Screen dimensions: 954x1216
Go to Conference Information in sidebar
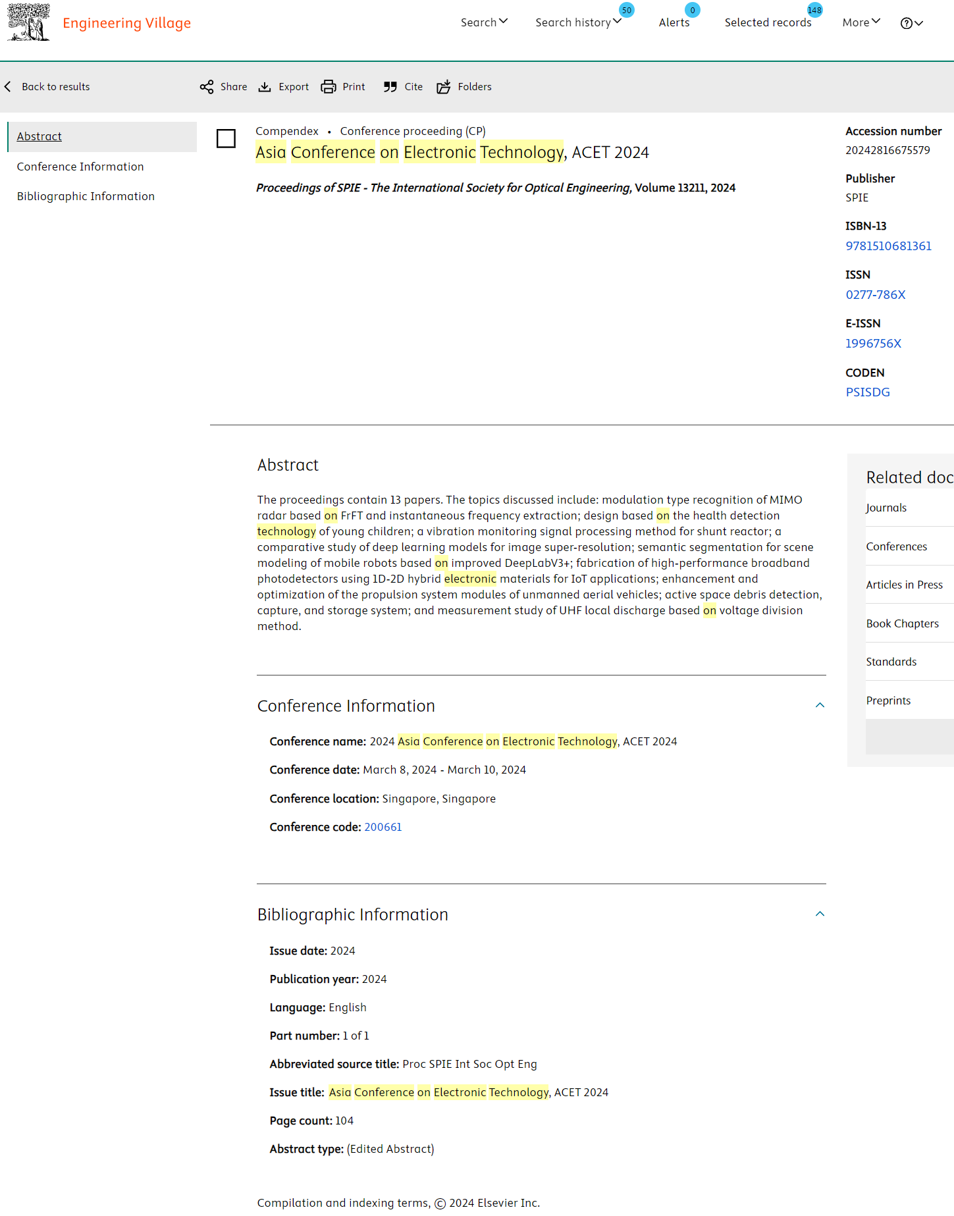(80, 167)
